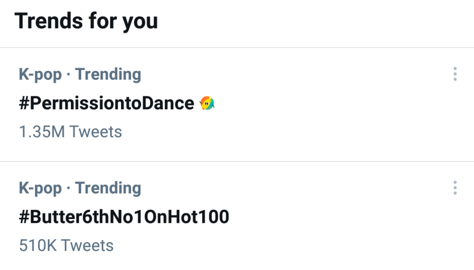Click the 510K number under #Butter6thNo1OnHot100
This screenshot has width=474, height=270.
tap(37, 245)
